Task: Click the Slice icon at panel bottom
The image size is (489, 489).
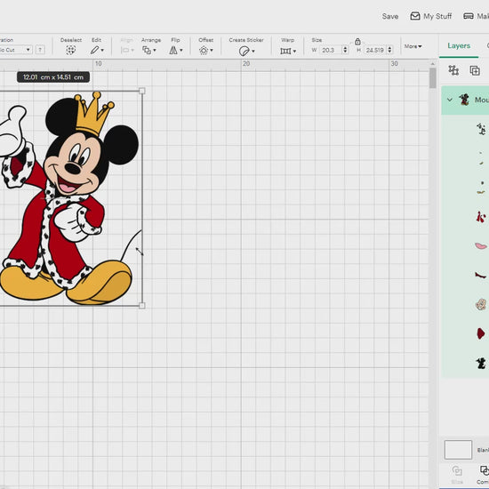Action: click(x=457, y=470)
